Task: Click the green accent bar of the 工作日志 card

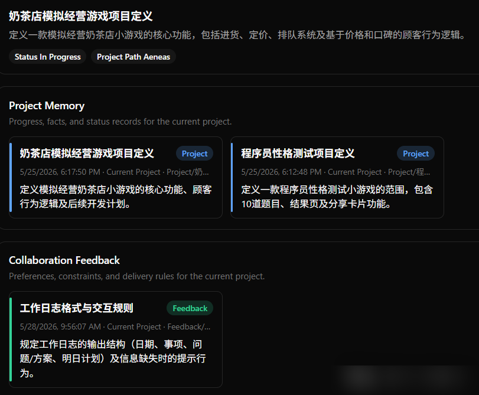Action: [11, 339]
